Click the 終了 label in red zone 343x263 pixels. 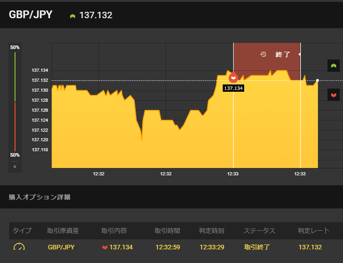point(282,54)
